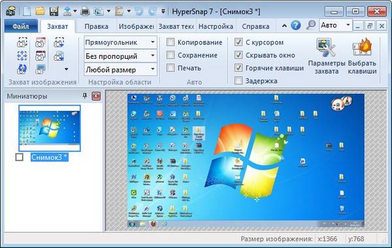Print the image with the printer icon
This screenshot has width=392, height=248.
85,11
